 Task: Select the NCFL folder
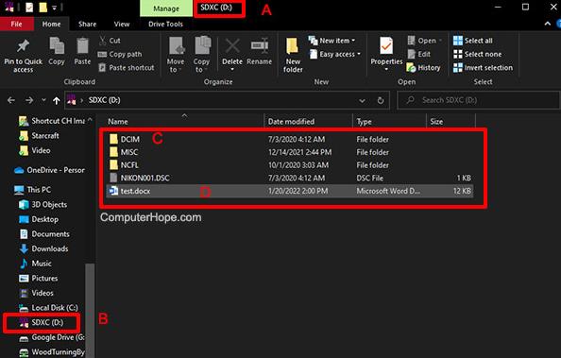point(289,165)
